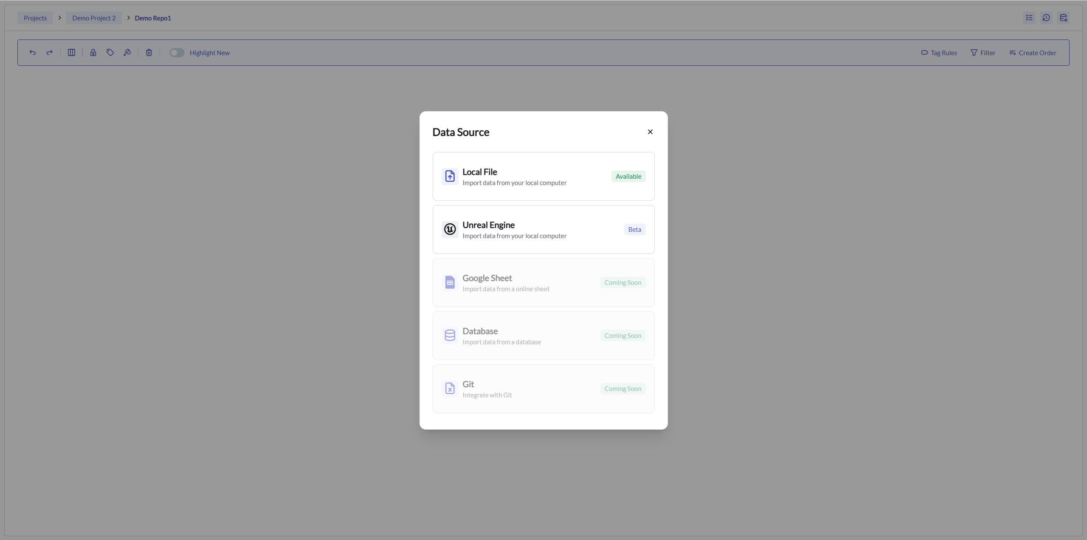Close the Data Source dialog

click(650, 132)
